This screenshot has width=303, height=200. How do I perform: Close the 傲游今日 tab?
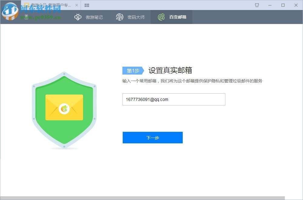tap(77, 5)
